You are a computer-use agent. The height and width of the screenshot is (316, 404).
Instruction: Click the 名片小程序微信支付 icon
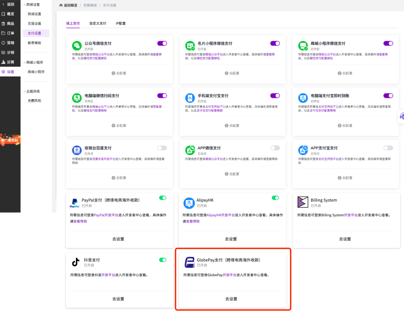190,46
